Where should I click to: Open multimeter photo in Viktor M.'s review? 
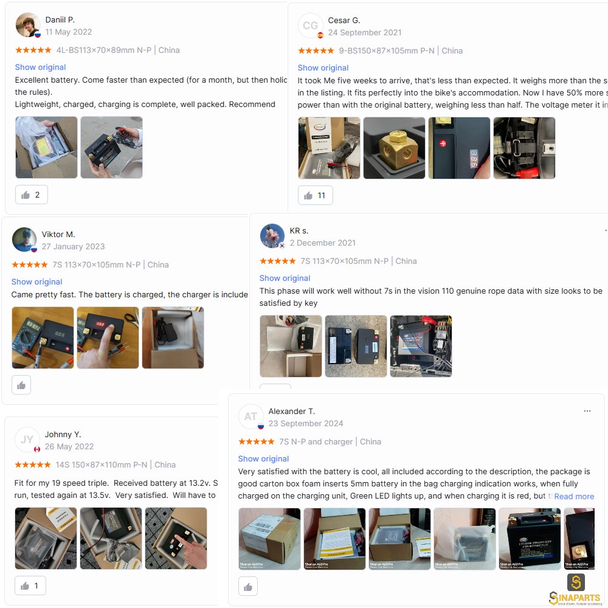click(43, 337)
